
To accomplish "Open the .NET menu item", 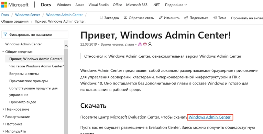I will [x=156, y=5].
